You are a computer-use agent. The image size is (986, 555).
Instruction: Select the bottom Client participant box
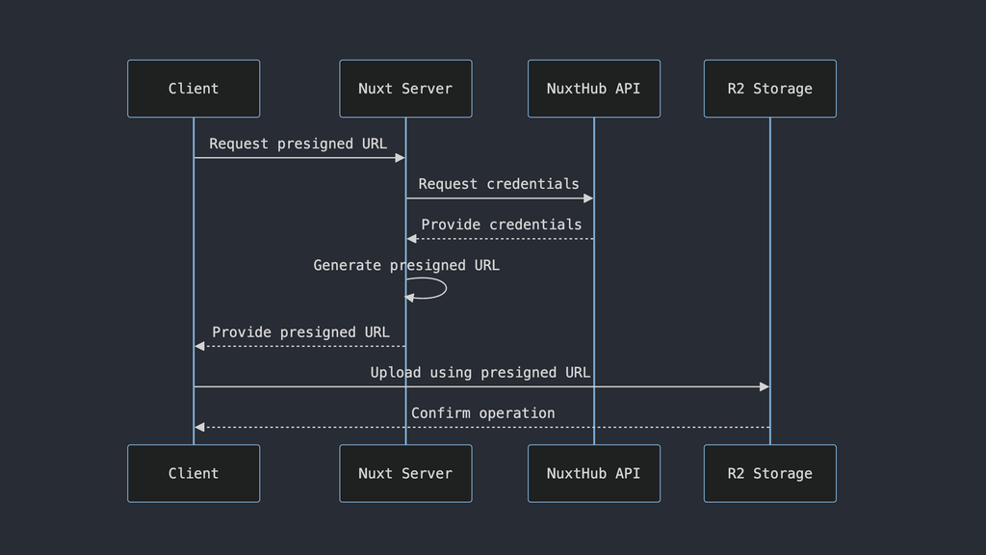[193, 473]
